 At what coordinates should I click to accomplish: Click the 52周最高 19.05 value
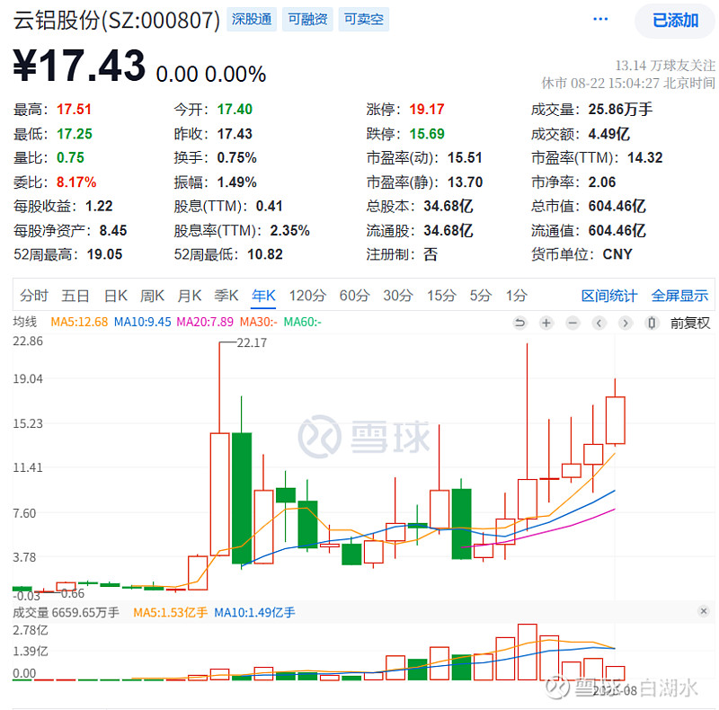(x=104, y=254)
